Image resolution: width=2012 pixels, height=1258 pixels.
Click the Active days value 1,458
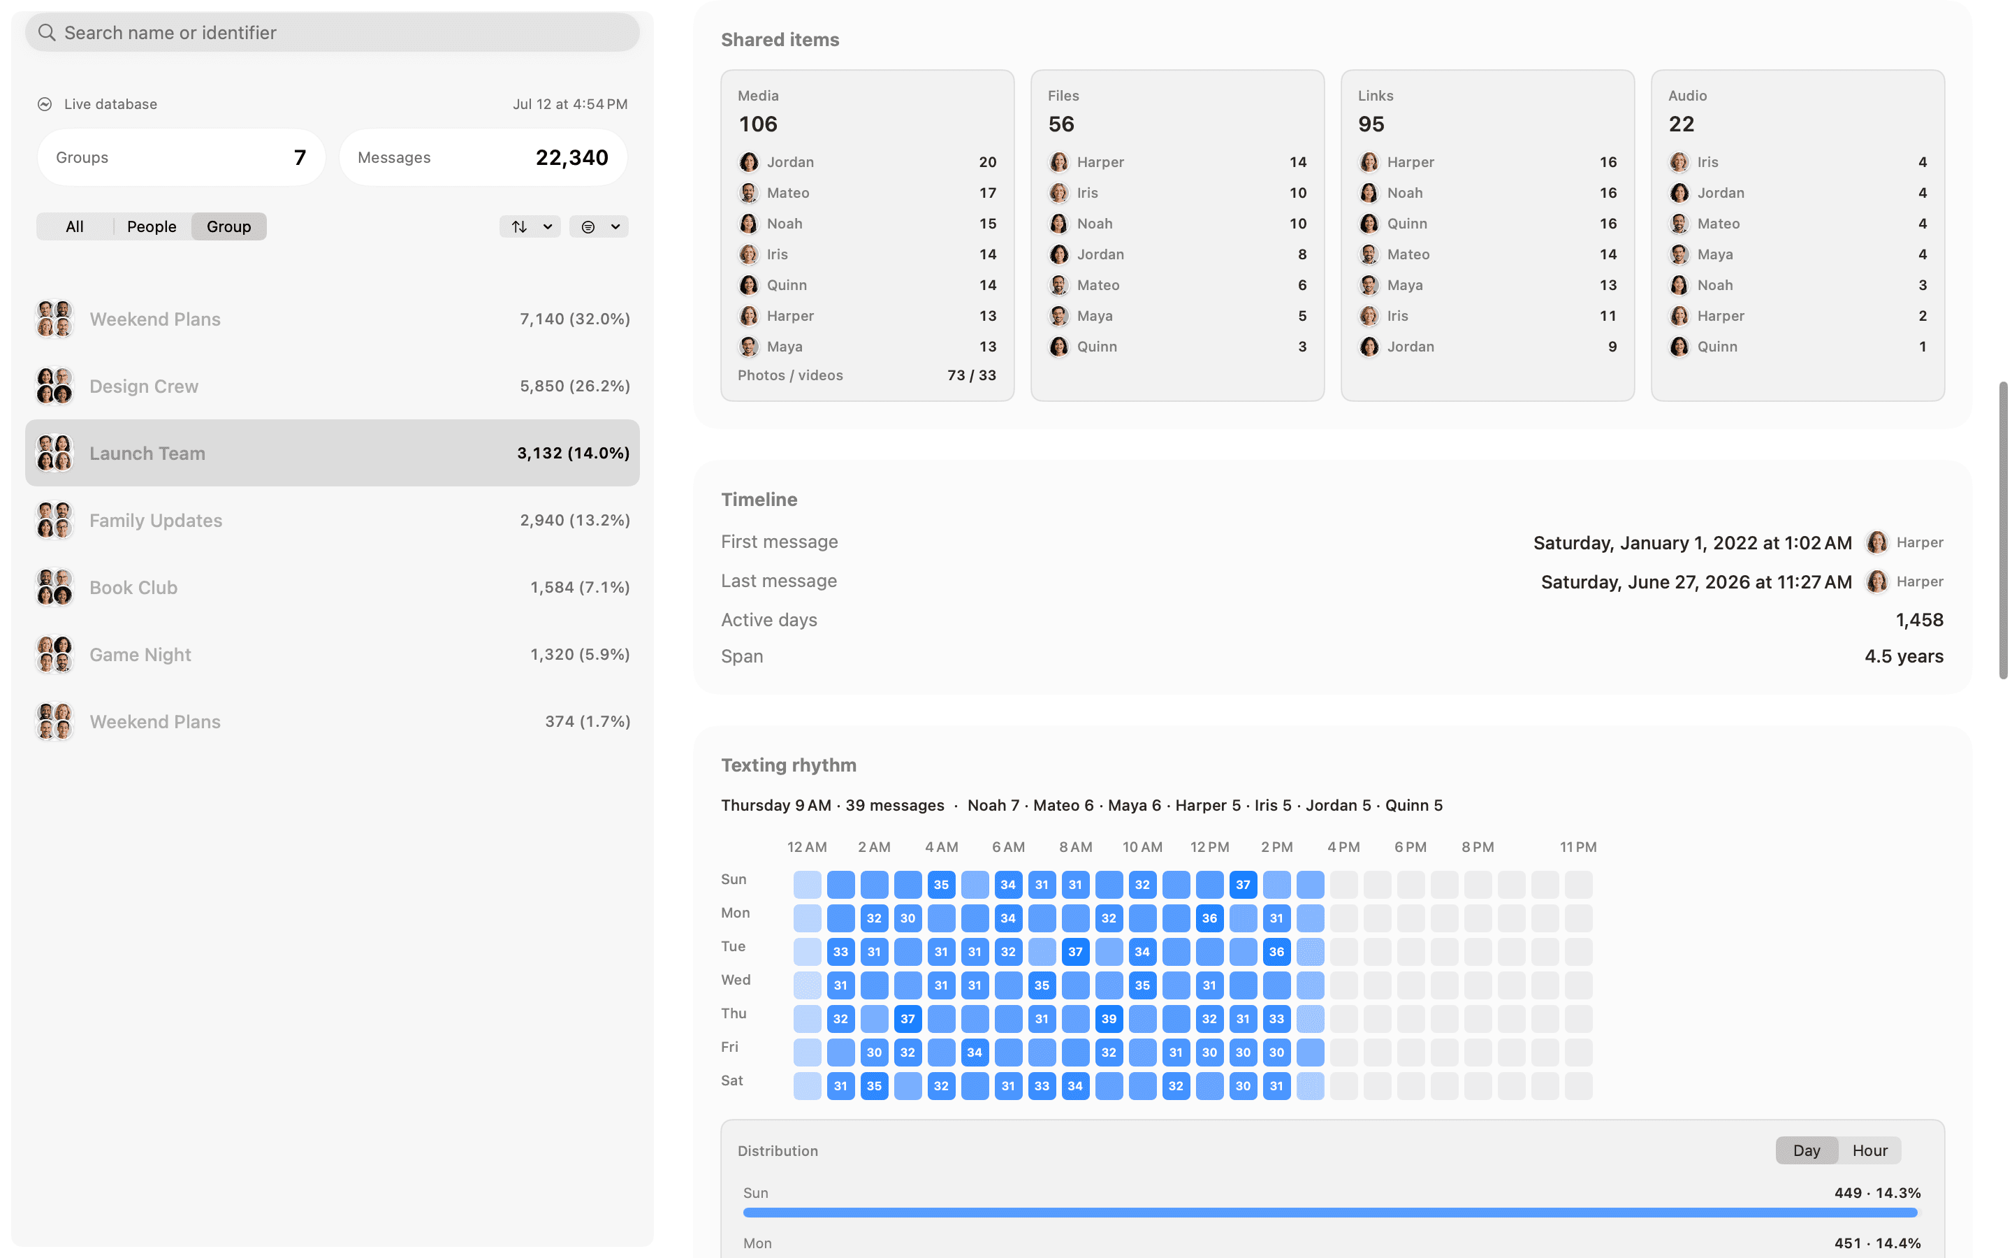point(1919,620)
